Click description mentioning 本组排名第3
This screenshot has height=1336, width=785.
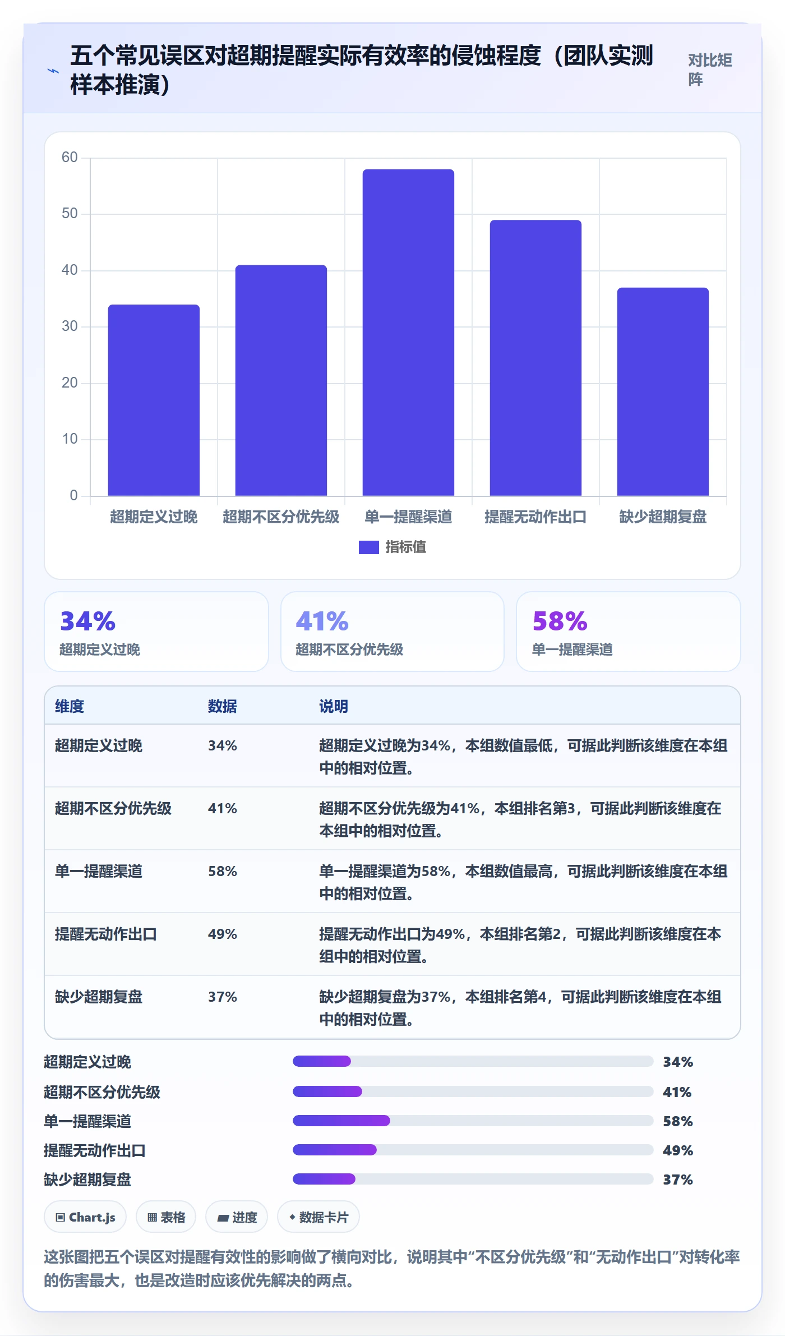click(520, 819)
